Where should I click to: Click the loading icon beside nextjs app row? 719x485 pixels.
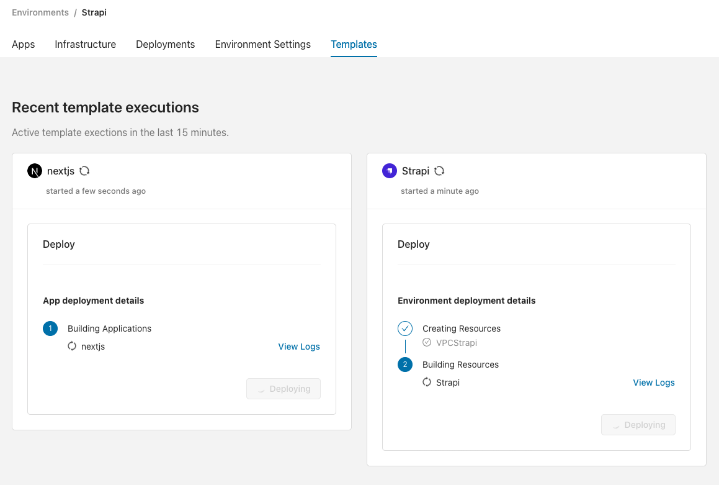[72, 347]
